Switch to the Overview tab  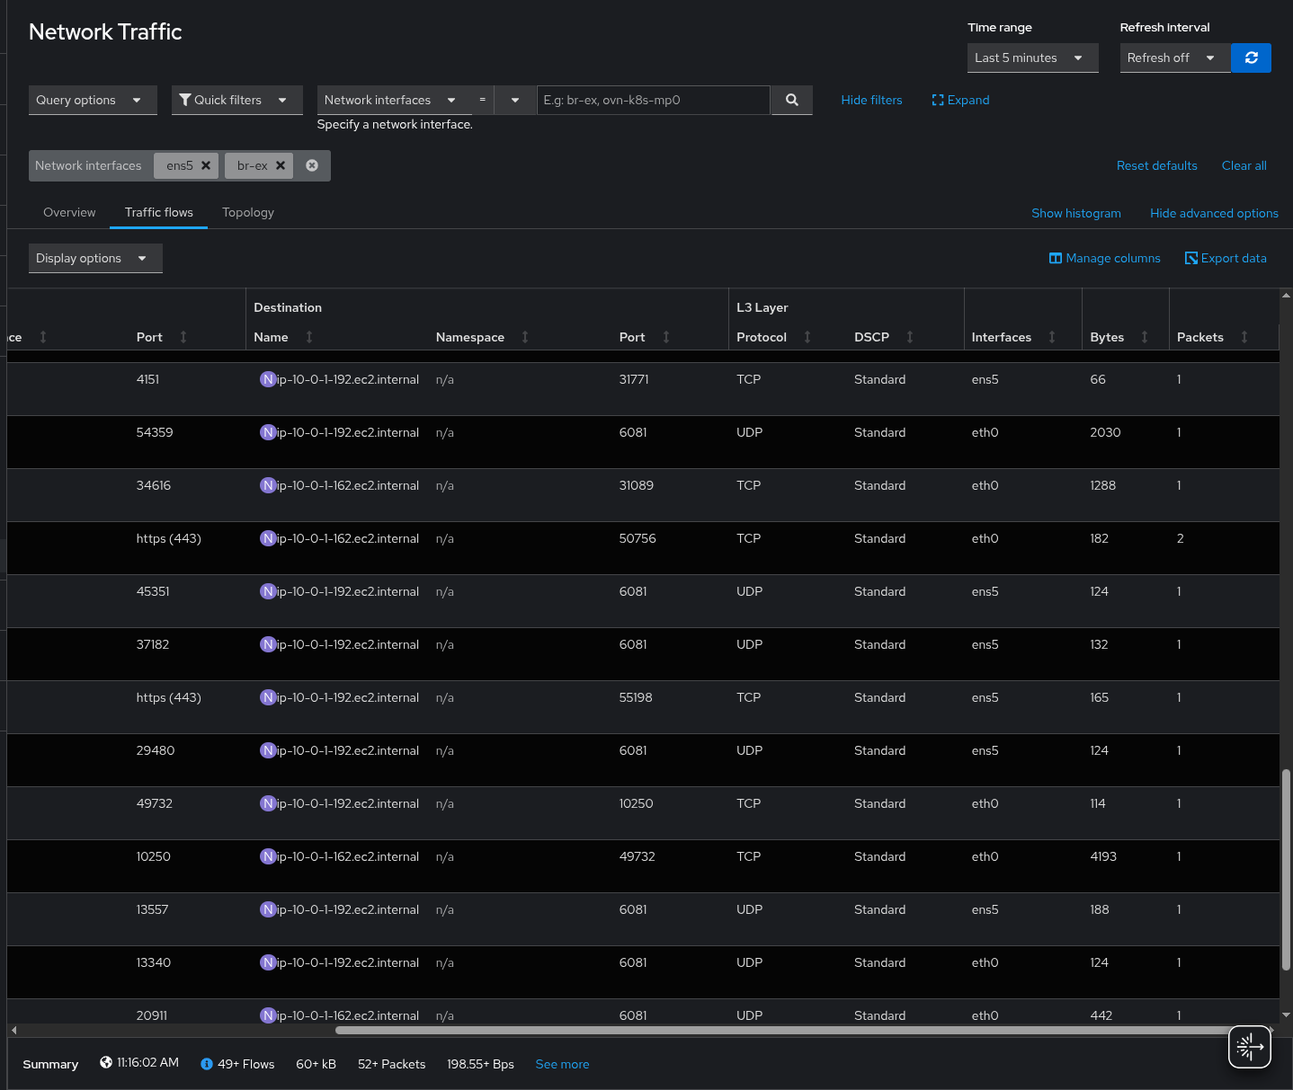(69, 212)
